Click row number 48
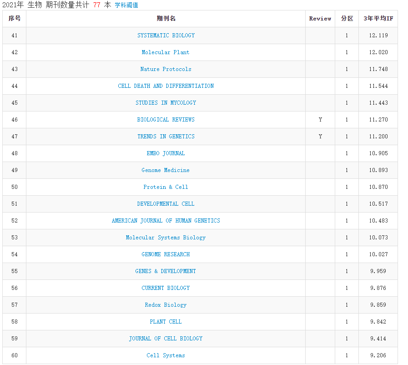The height and width of the screenshot is (365, 408). (x=15, y=153)
